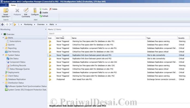This screenshot has height=108, width=190.
Task: Collapse the Alerts tree node
Action: [x=3, y=38]
